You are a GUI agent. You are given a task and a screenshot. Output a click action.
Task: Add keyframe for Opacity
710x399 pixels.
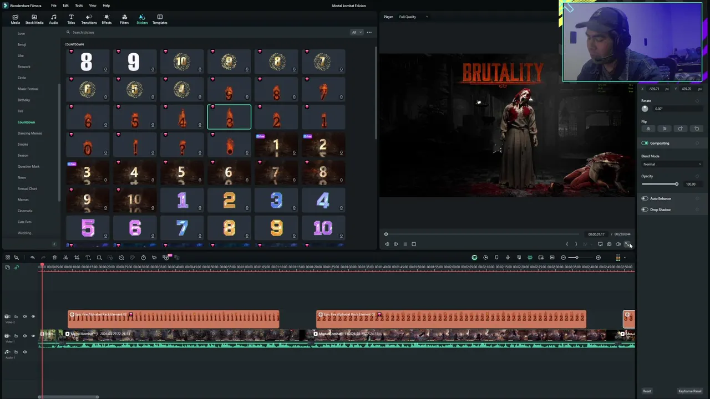click(697, 176)
